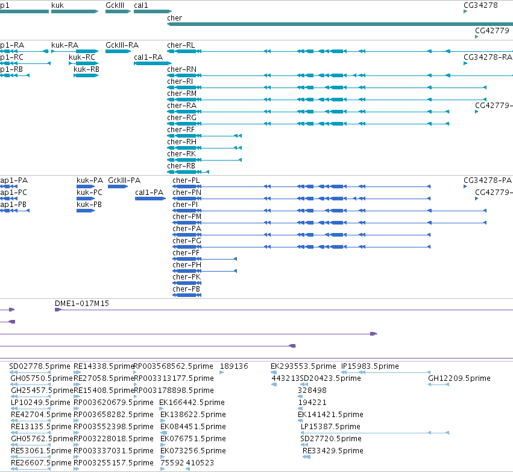Click the EK141421.5prime EST label
Screen dimensions: 513x472
tap(330, 415)
